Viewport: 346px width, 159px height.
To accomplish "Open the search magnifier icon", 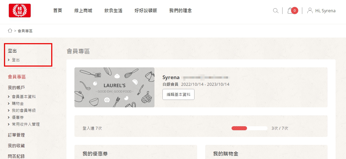I will (276, 11).
